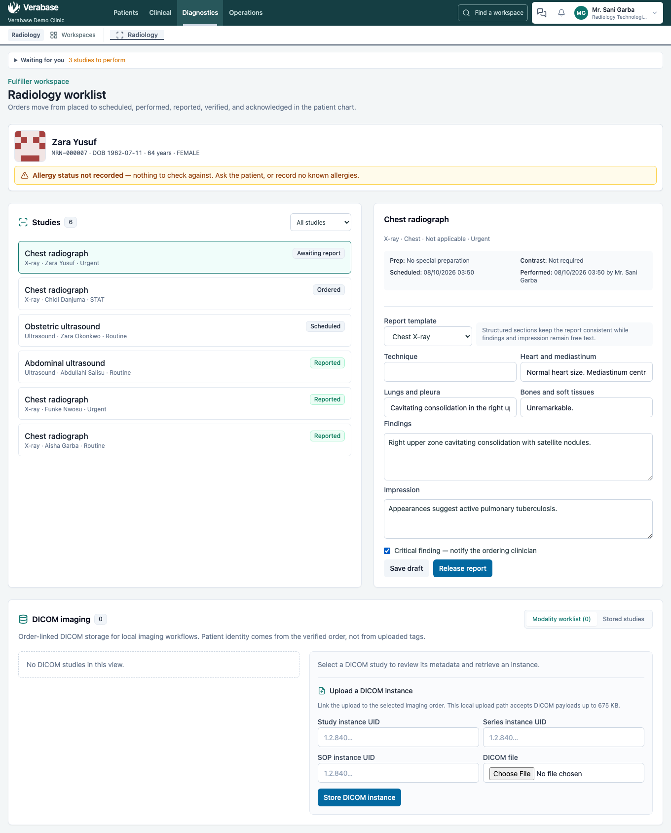Switch to the Stored studies tab
Viewport: 671px width, 833px height.
(624, 619)
